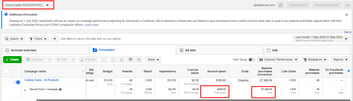Image resolution: width=353 pixels, height=101 pixels.
Task: Refresh data with the circular arrows icon
Action: pyautogui.click(x=281, y=5)
